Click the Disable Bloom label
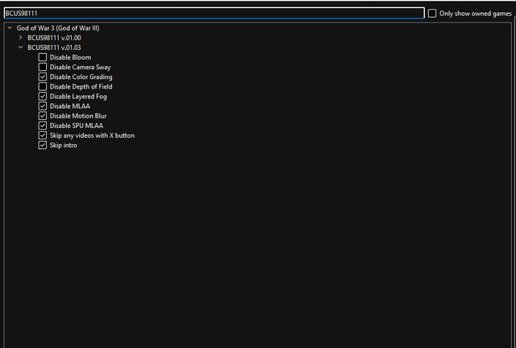 (70, 57)
